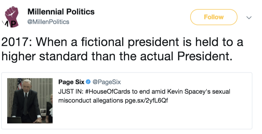Open the tweet options chevron menu
This screenshot has width=262, height=134.
pos(248,18)
